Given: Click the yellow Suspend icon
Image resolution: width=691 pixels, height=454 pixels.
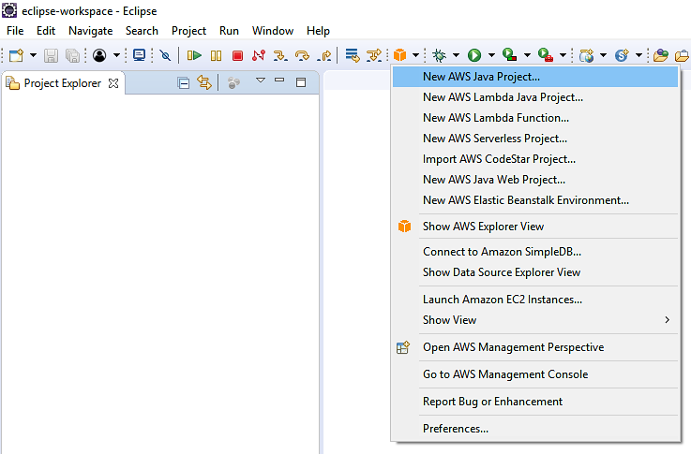Looking at the screenshot, I should [x=216, y=55].
